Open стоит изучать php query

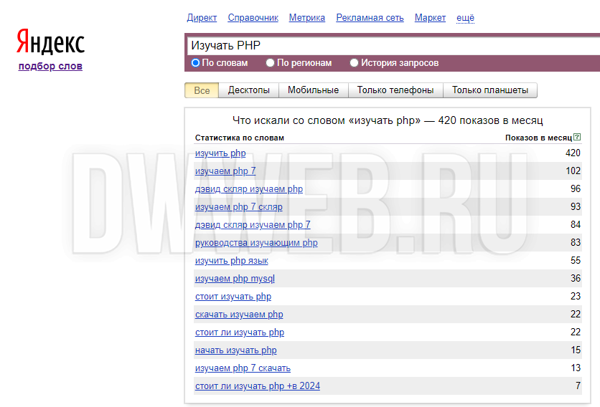click(x=233, y=297)
